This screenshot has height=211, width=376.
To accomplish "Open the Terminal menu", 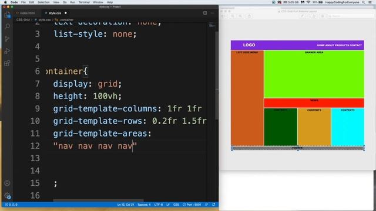I will pyautogui.click(x=84, y=2).
